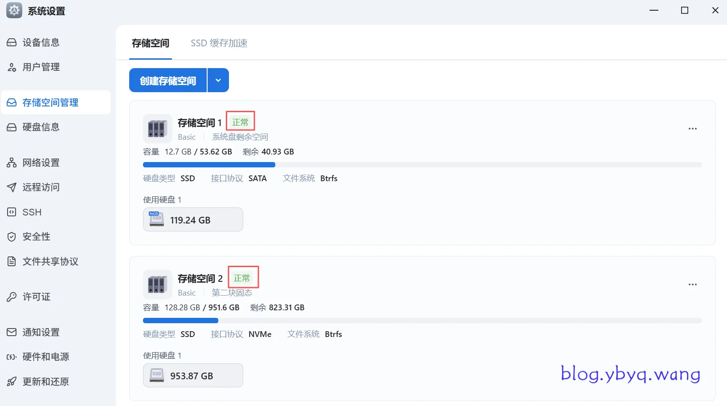Open 网络设置 from the sidebar
The width and height of the screenshot is (727, 406).
(x=41, y=163)
